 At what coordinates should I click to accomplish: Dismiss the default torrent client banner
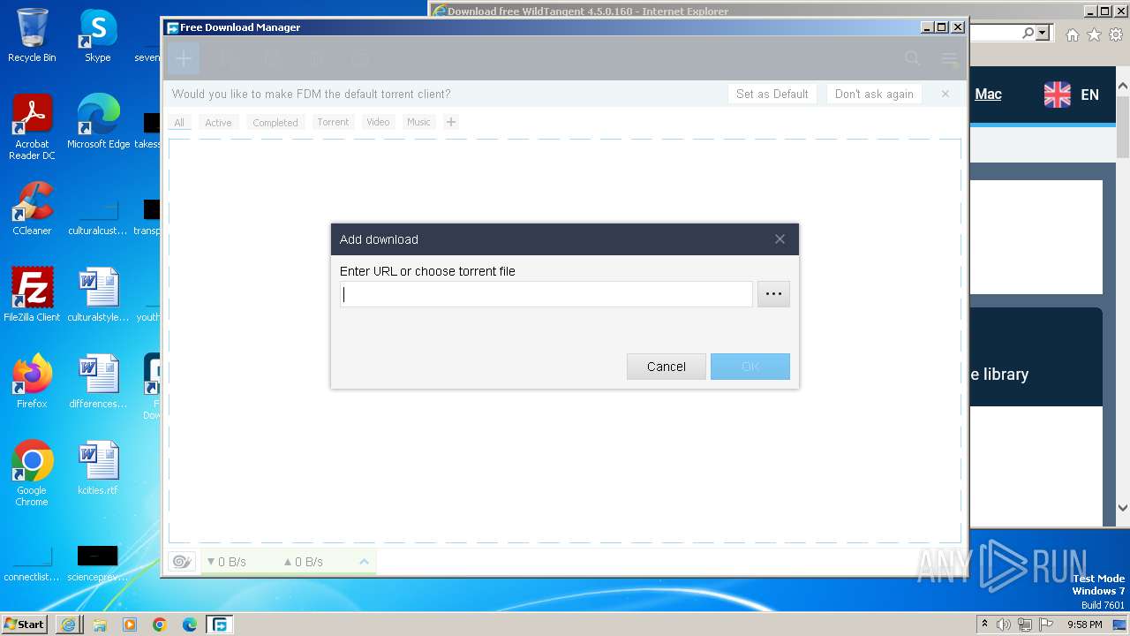945,94
